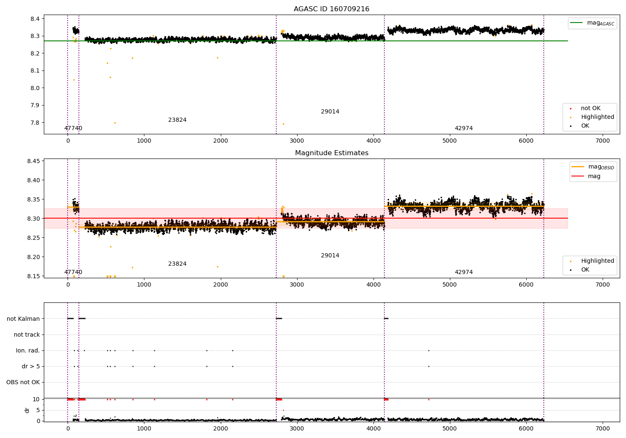Click the 'dr > 5' axis label

31,367
